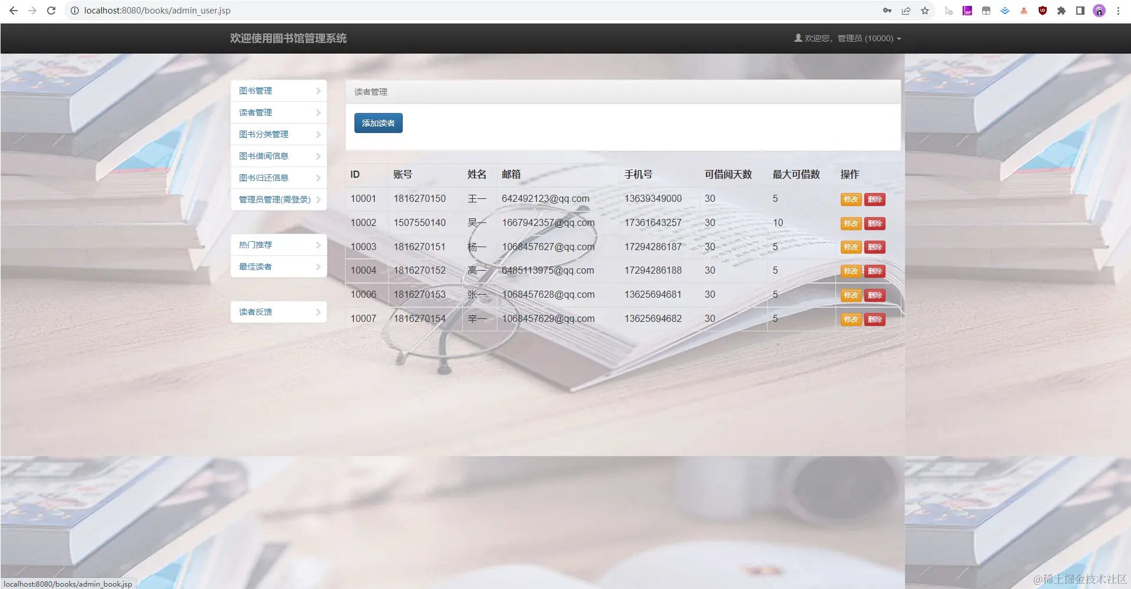Share this page icon
The image size is (1131, 589).
pyautogui.click(x=906, y=11)
